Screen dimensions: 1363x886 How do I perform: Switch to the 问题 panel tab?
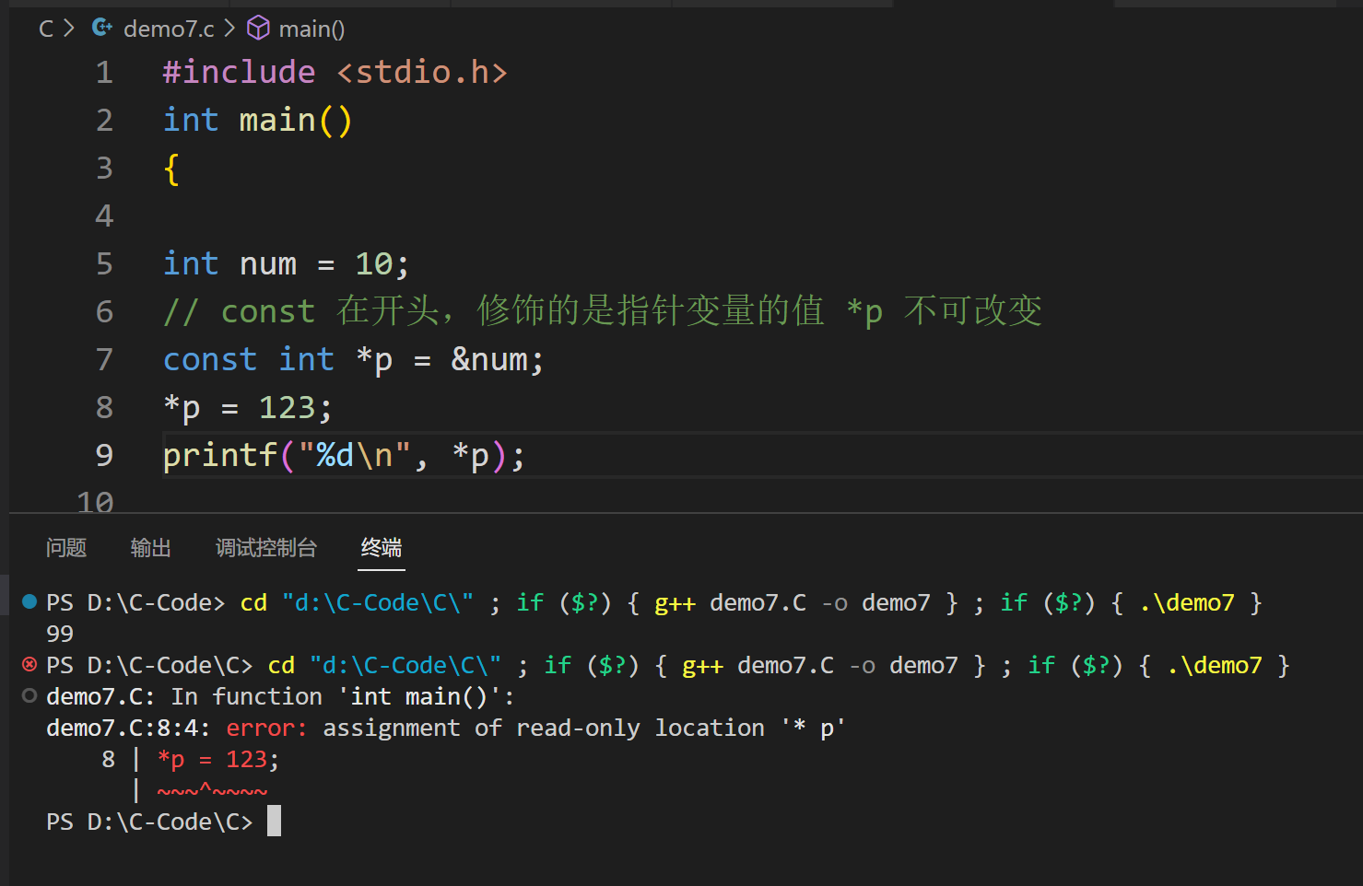[x=66, y=548]
